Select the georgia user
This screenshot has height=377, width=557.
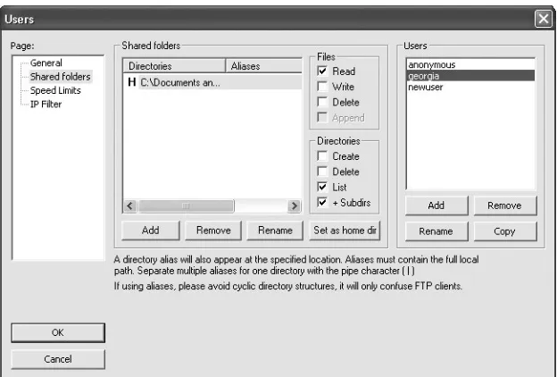click(x=470, y=76)
